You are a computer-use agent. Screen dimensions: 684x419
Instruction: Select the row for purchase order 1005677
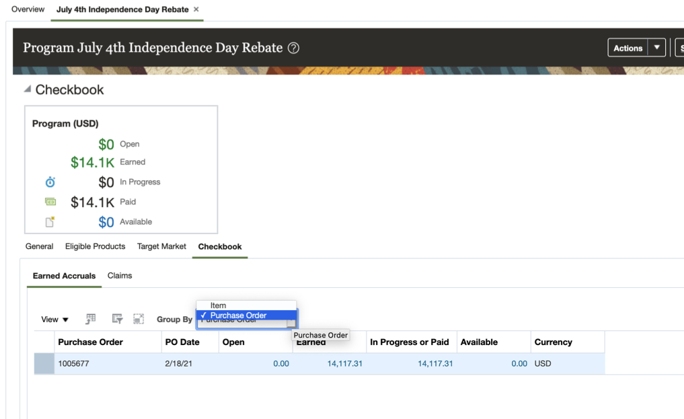point(44,364)
